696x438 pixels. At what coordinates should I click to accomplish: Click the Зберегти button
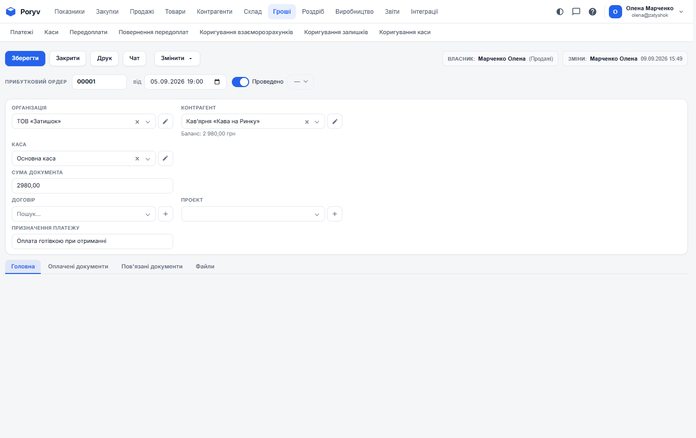click(25, 59)
